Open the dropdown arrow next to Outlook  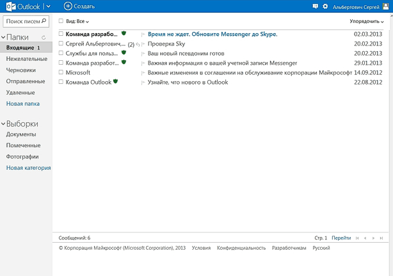coord(49,6)
